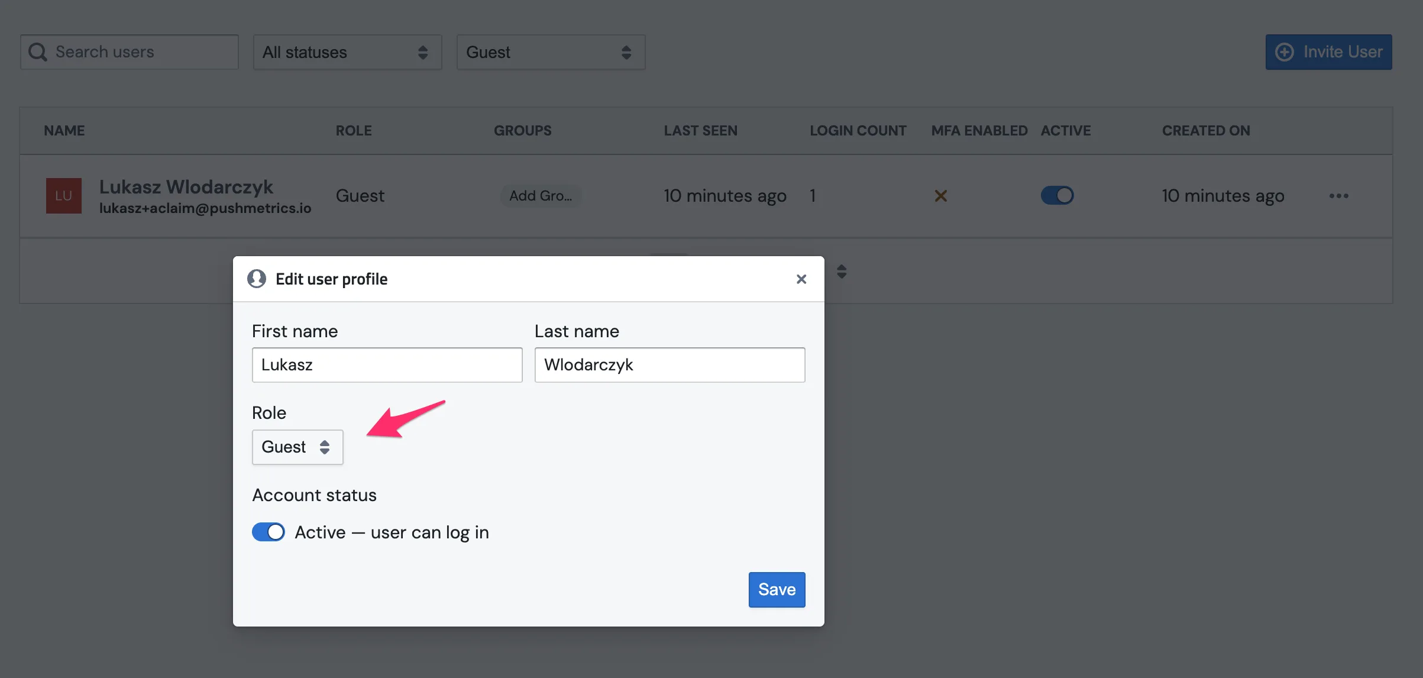
Task: Click the 'Edit user profile' title
Action: point(331,279)
